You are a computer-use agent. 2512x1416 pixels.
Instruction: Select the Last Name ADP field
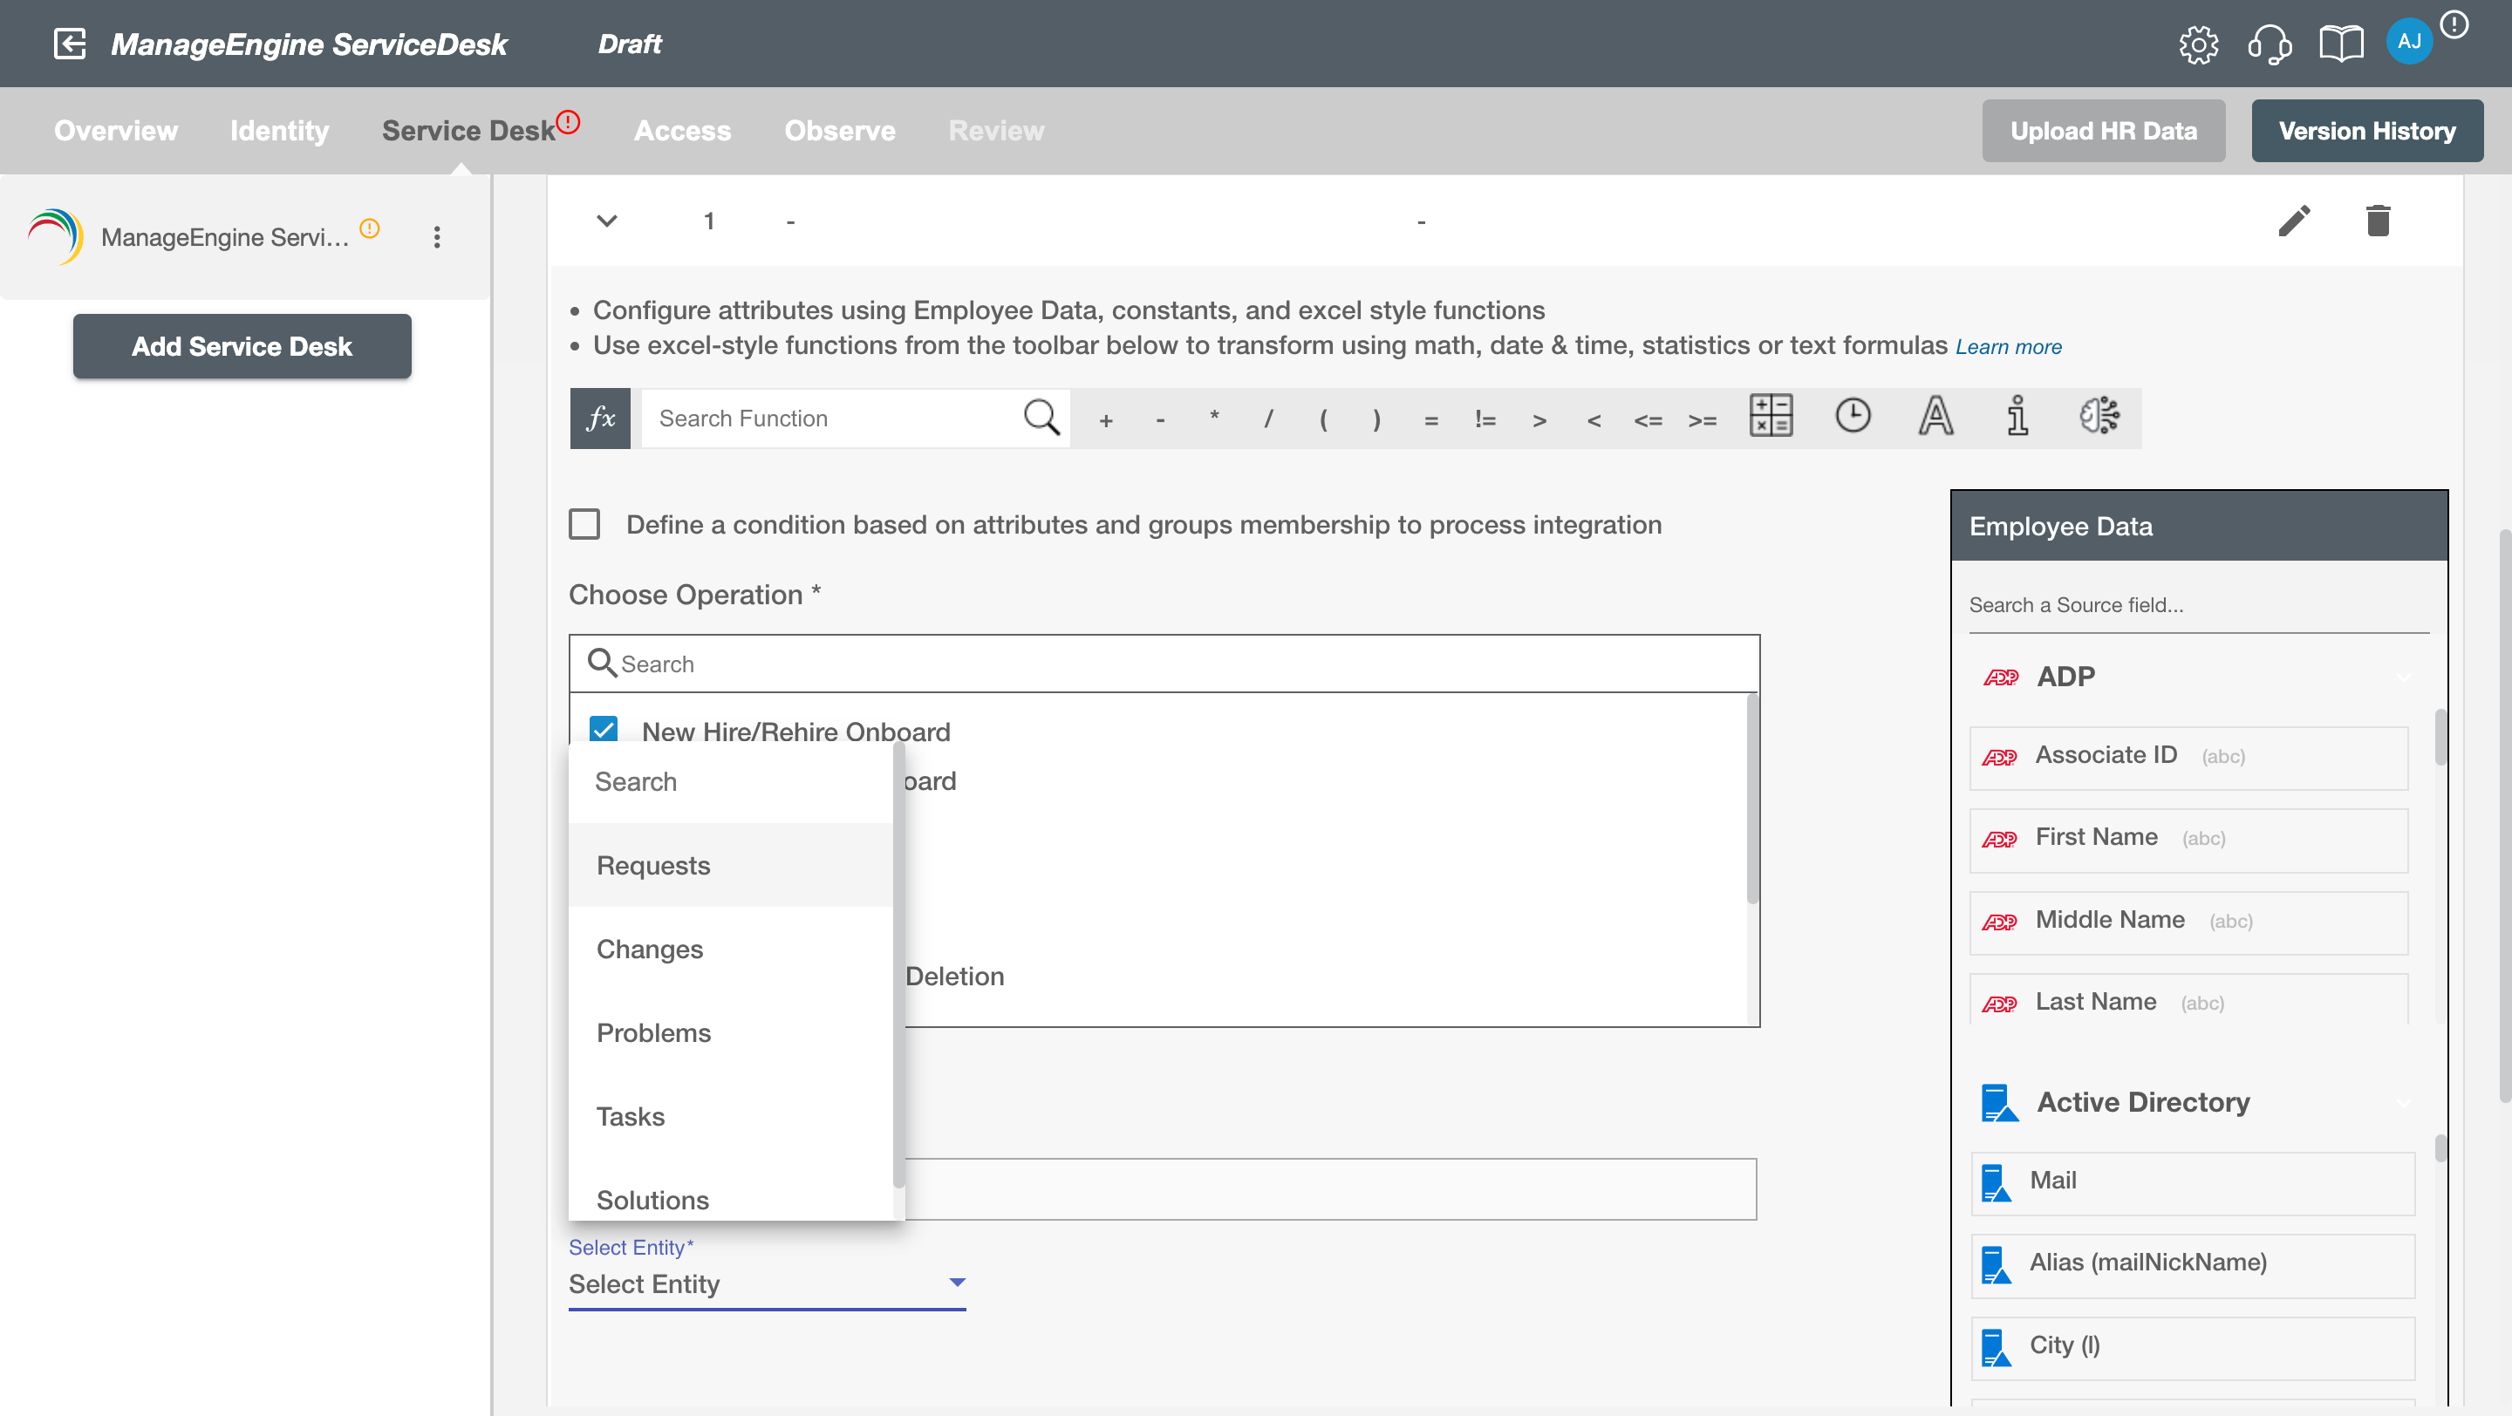pyautogui.click(x=2188, y=1001)
